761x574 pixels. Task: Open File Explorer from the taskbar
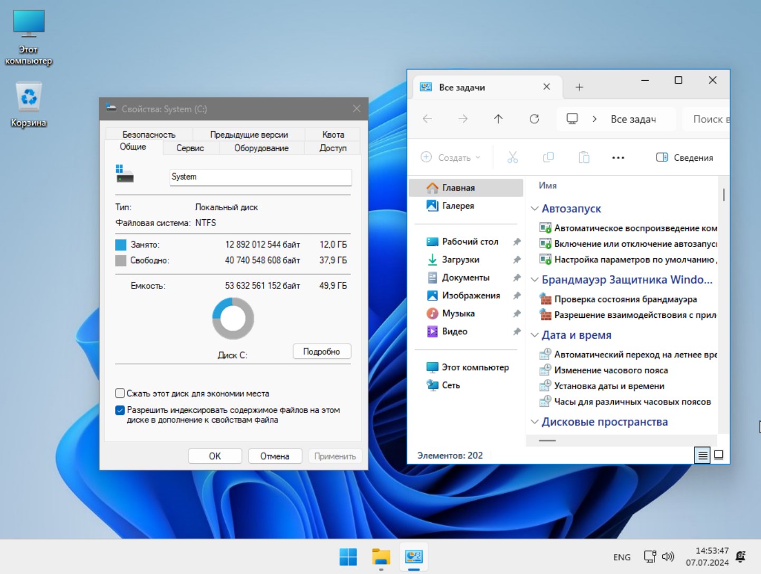380,557
